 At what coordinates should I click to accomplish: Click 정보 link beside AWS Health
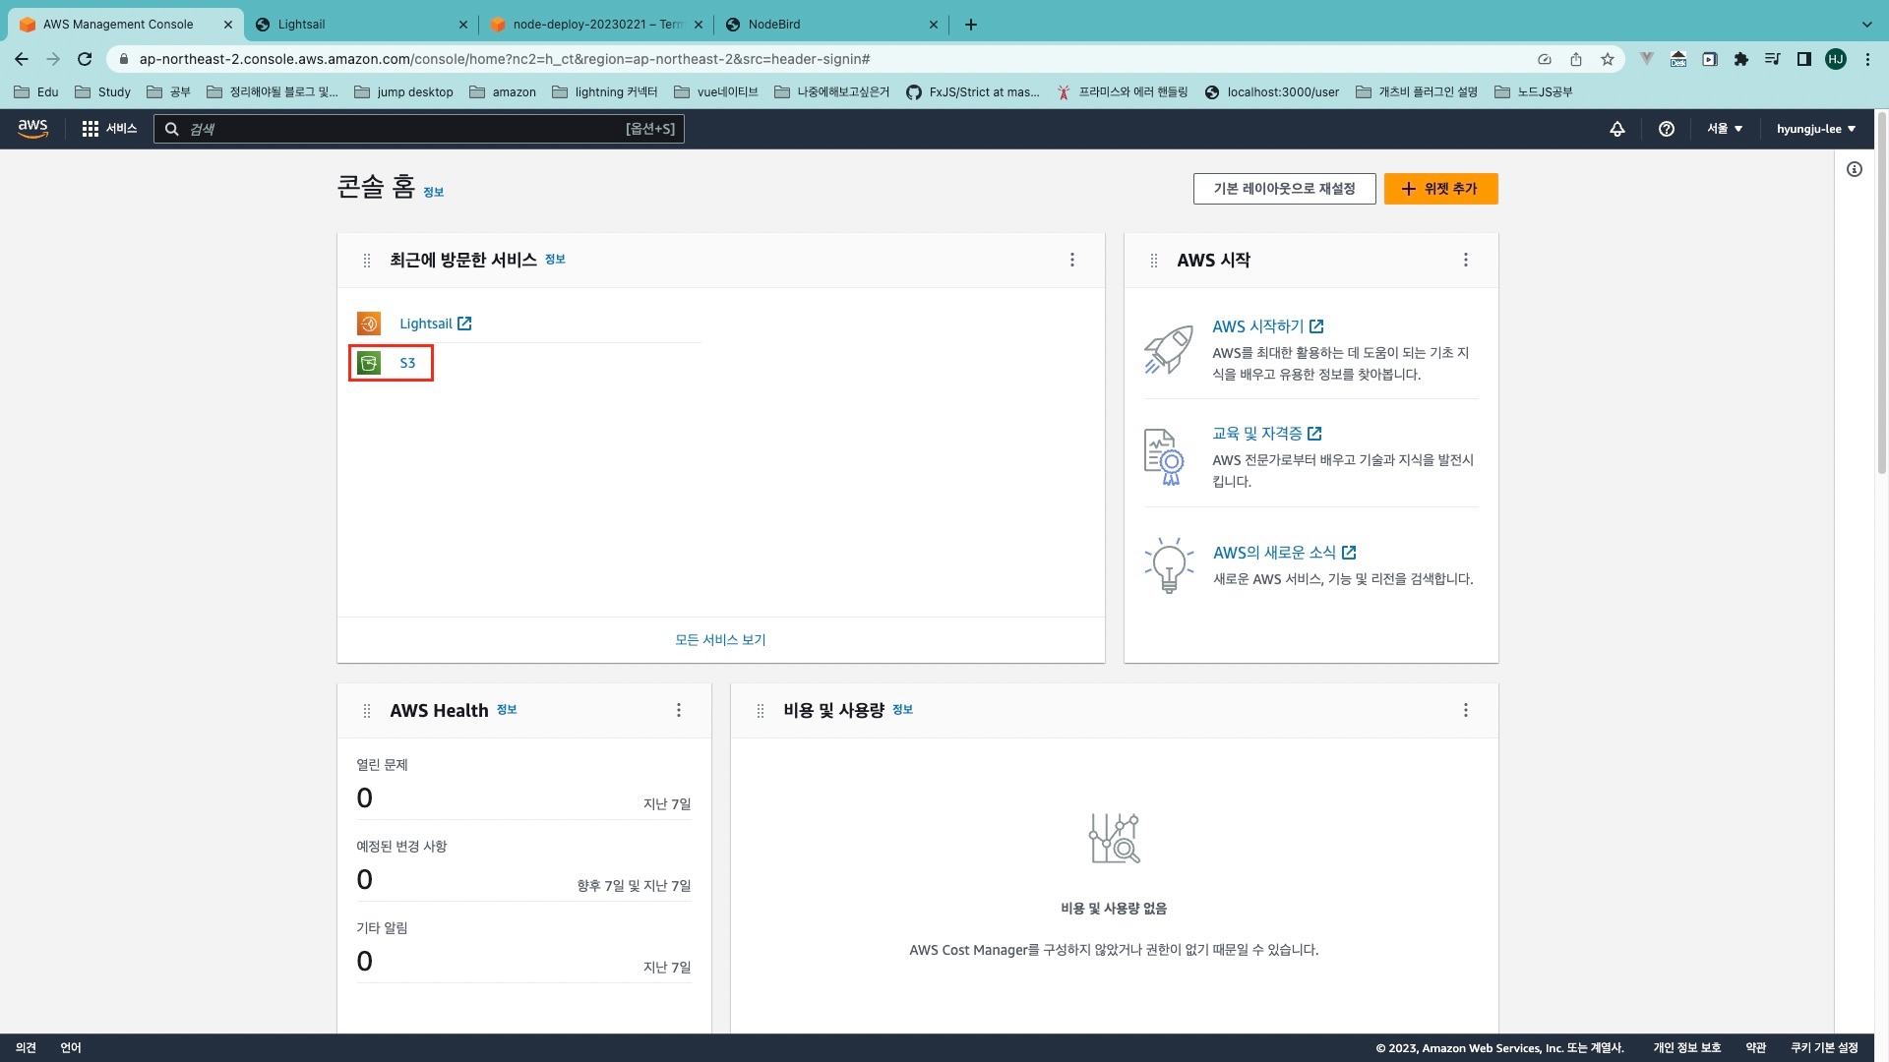point(507,710)
